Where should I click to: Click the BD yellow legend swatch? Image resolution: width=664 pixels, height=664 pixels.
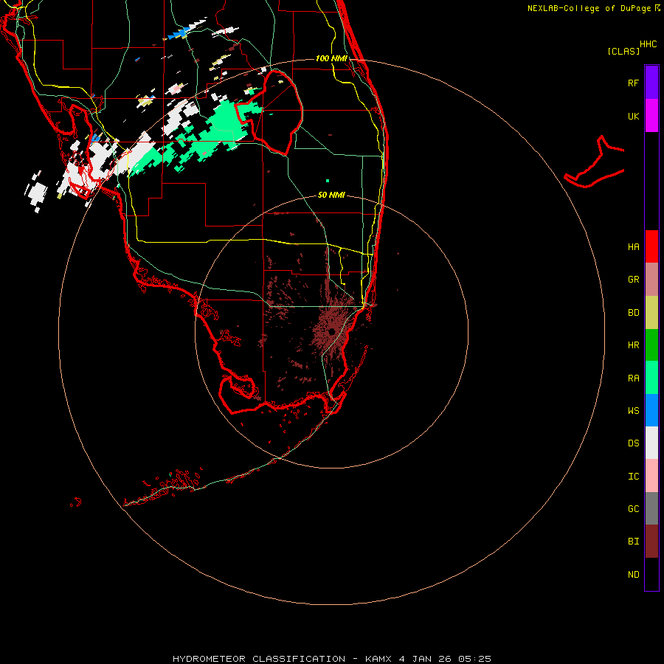coord(651,312)
